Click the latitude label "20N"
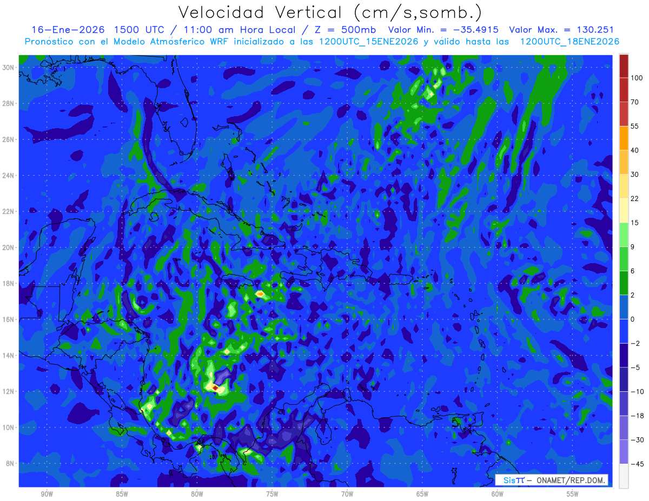 (x=8, y=247)
